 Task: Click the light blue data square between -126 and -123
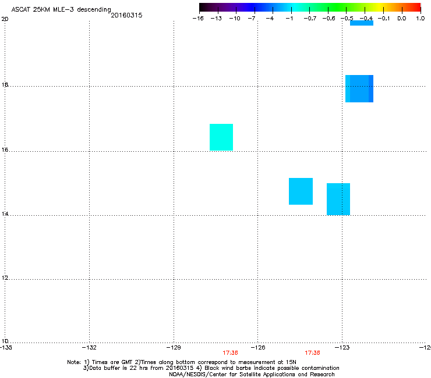pyautogui.click(x=301, y=191)
